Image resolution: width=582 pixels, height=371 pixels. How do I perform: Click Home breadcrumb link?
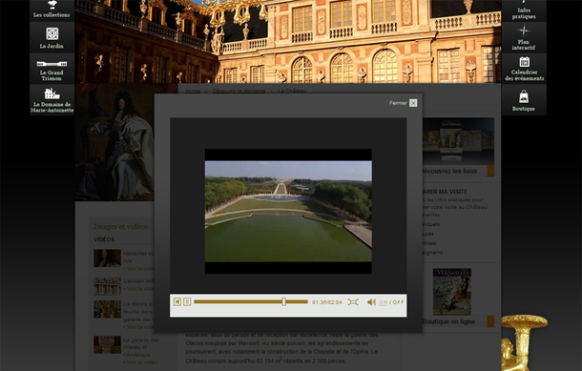(x=193, y=91)
